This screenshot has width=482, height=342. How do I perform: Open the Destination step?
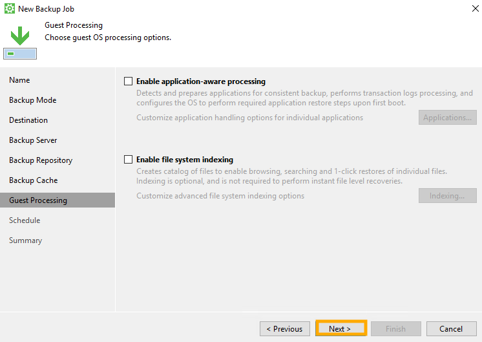tap(28, 120)
